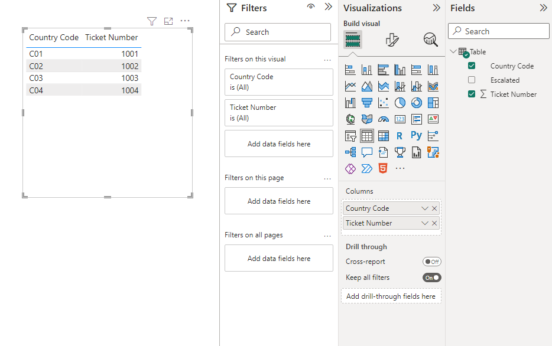This screenshot has height=346, width=552.
Task: Get more visuals via ellipsis
Action: coord(400,168)
